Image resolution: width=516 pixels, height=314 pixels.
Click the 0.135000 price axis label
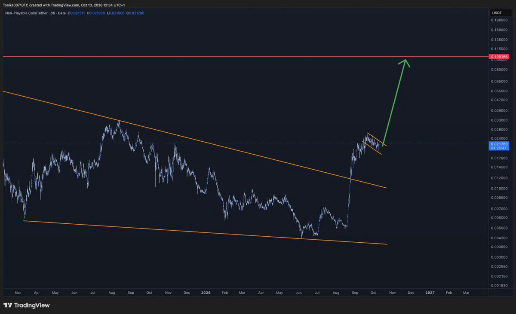500,40
